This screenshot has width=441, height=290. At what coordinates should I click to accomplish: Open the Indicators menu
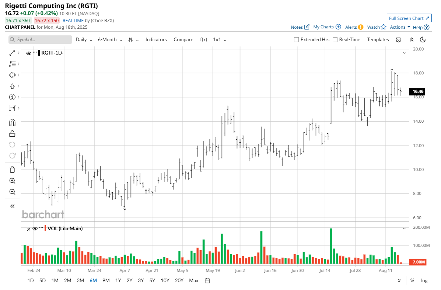tap(156, 40)
